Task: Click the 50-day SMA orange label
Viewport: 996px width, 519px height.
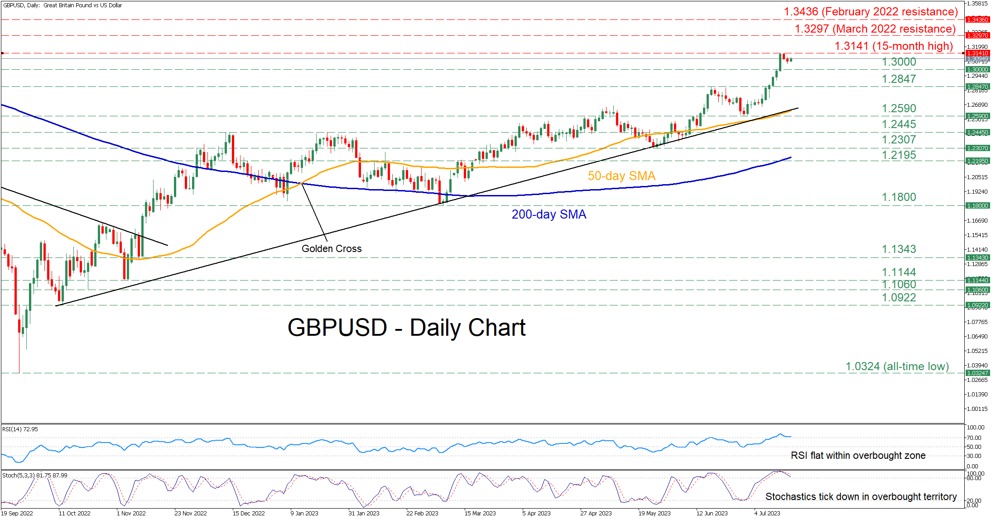Action: 621,176
